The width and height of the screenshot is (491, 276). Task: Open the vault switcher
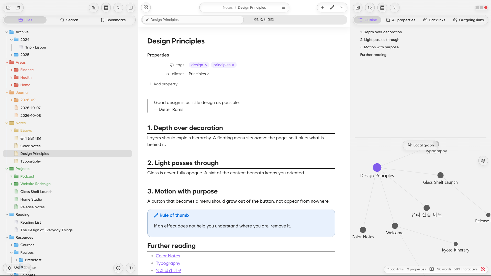(x=17, y=268)
